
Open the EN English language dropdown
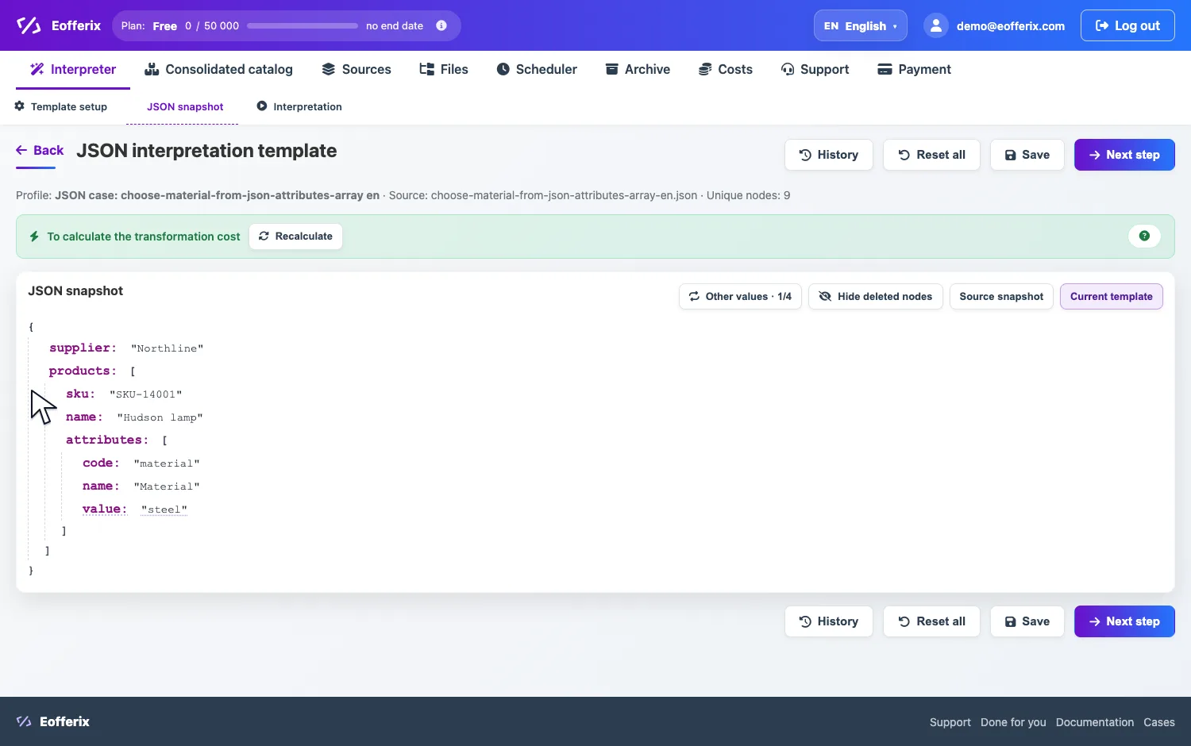click(861, 25)
